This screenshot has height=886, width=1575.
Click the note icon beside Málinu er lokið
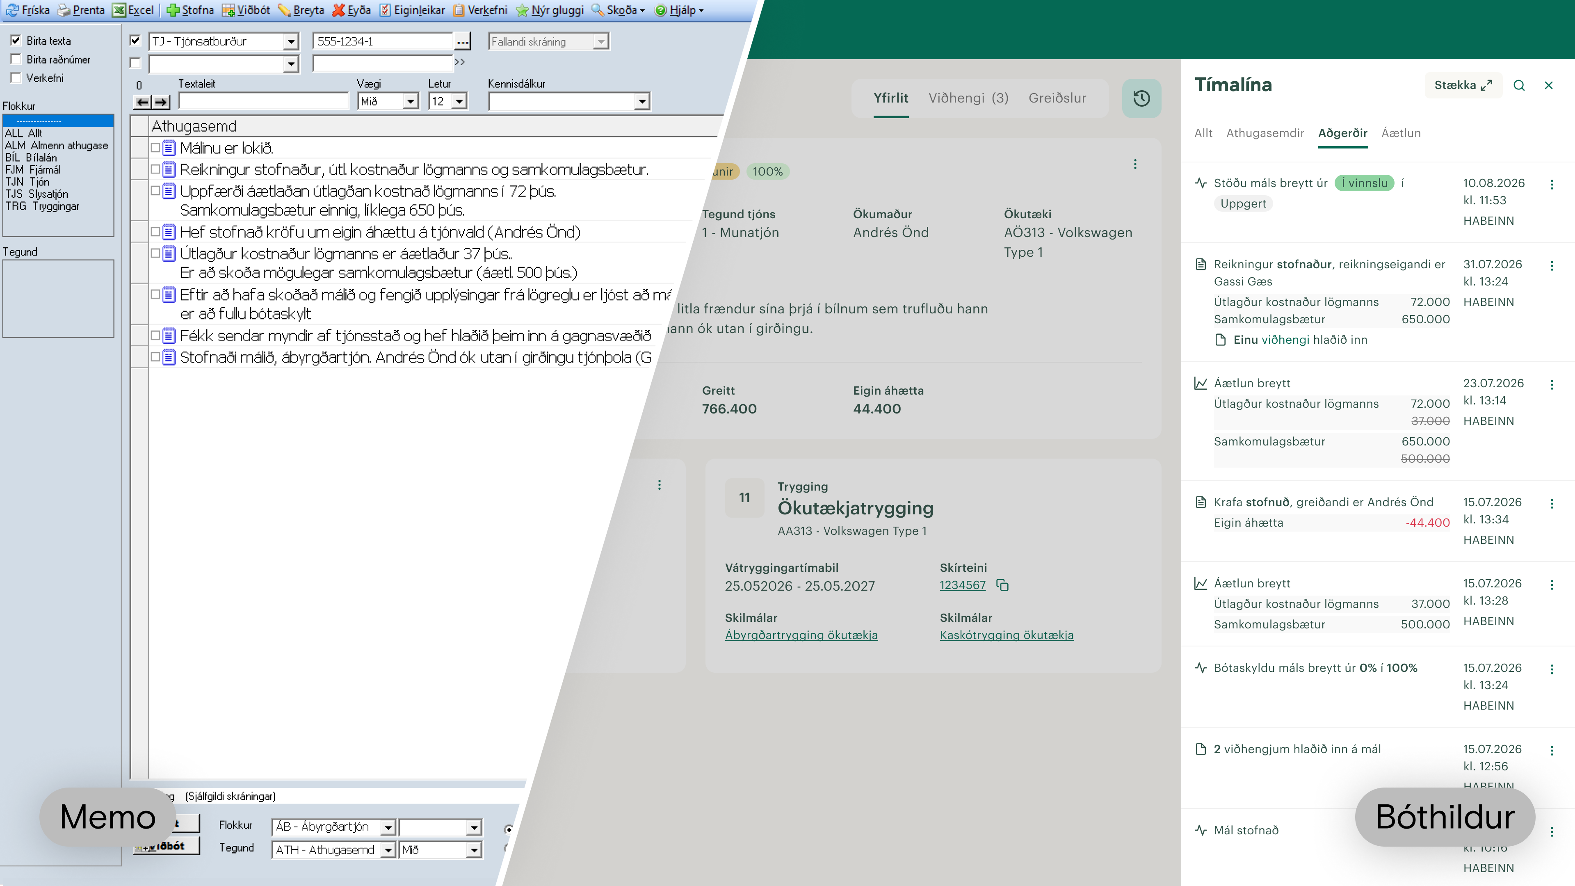(x=169, y=148)
